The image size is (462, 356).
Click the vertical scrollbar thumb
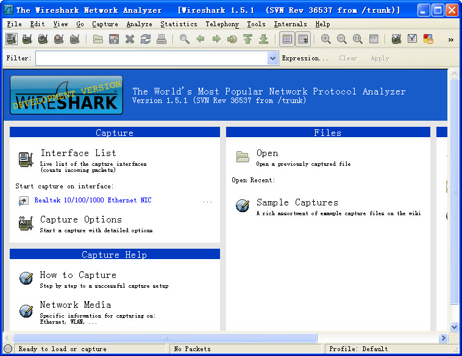(454, 191)
